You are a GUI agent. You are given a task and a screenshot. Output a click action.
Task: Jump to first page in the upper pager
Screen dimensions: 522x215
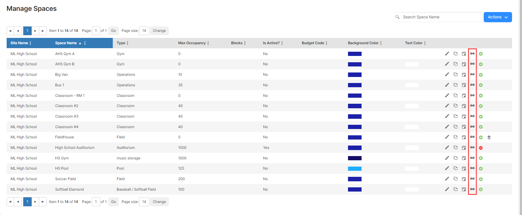tap(10, 31)
